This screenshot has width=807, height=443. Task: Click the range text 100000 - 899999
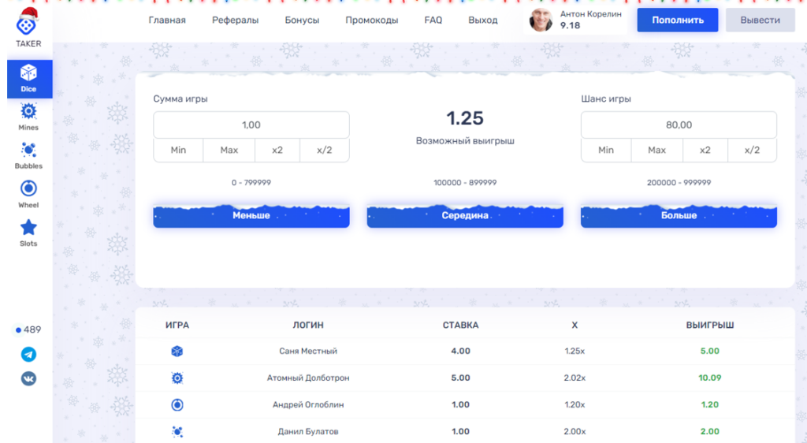click(465, 183)
